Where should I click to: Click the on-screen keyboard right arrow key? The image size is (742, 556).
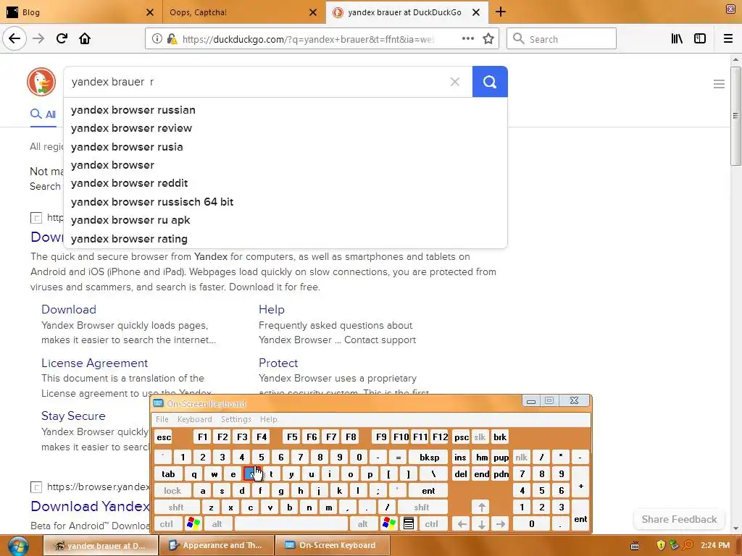coord(501,524)
